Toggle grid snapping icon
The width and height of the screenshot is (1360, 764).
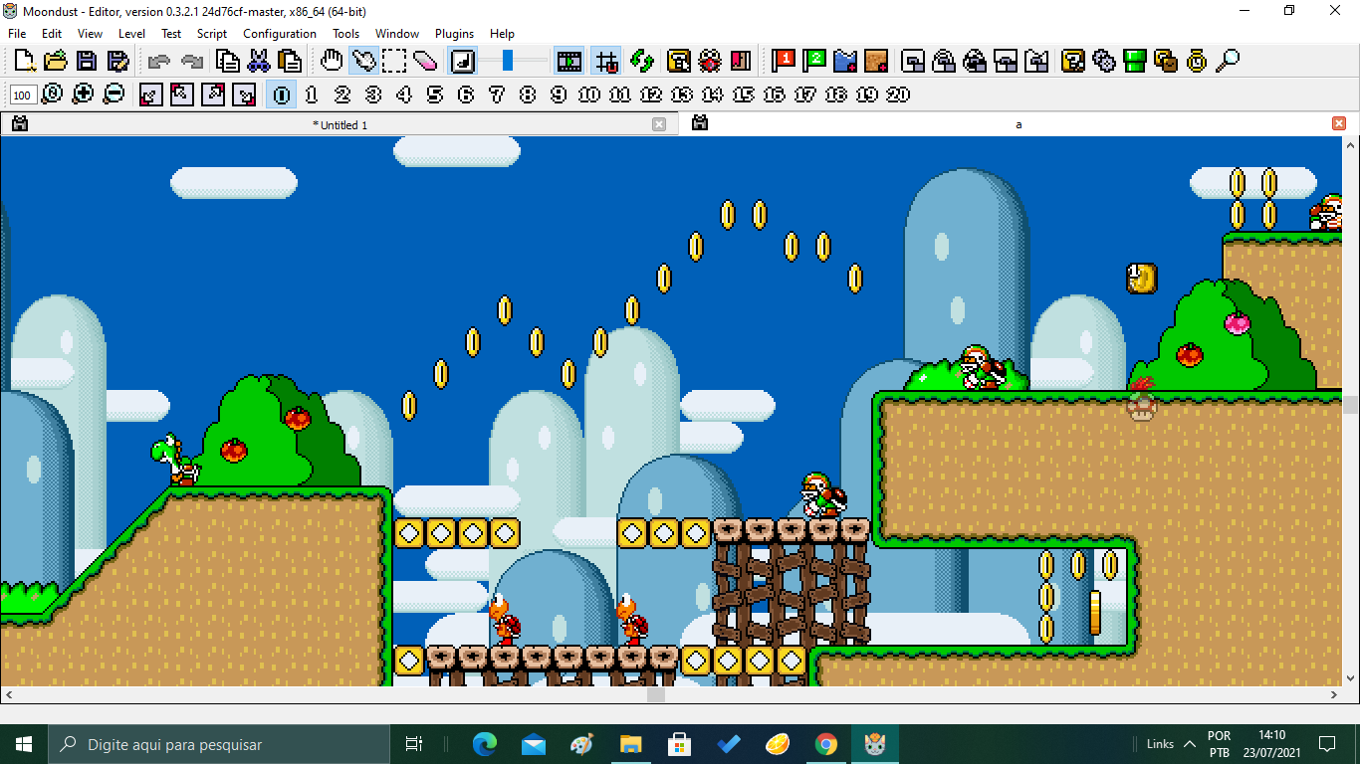(605, 61)
